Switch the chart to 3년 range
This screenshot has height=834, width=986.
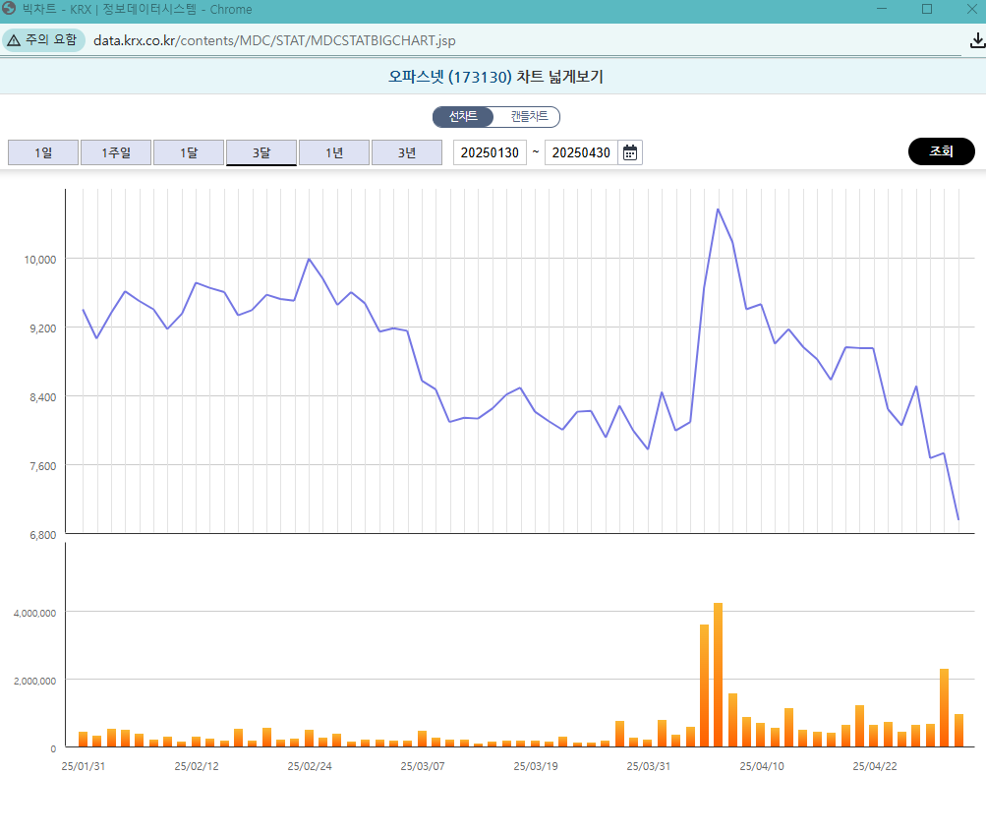tap(406, 151)
